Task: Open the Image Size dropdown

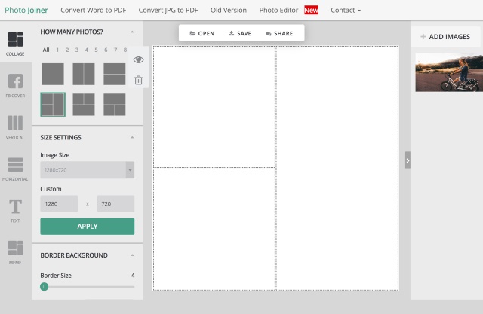Action: tap(87, 170)
